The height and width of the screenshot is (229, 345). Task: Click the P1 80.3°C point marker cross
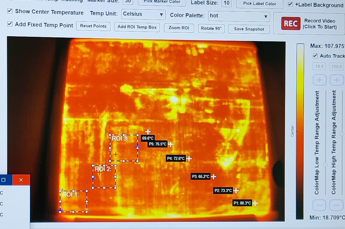(x=255, y=203)
